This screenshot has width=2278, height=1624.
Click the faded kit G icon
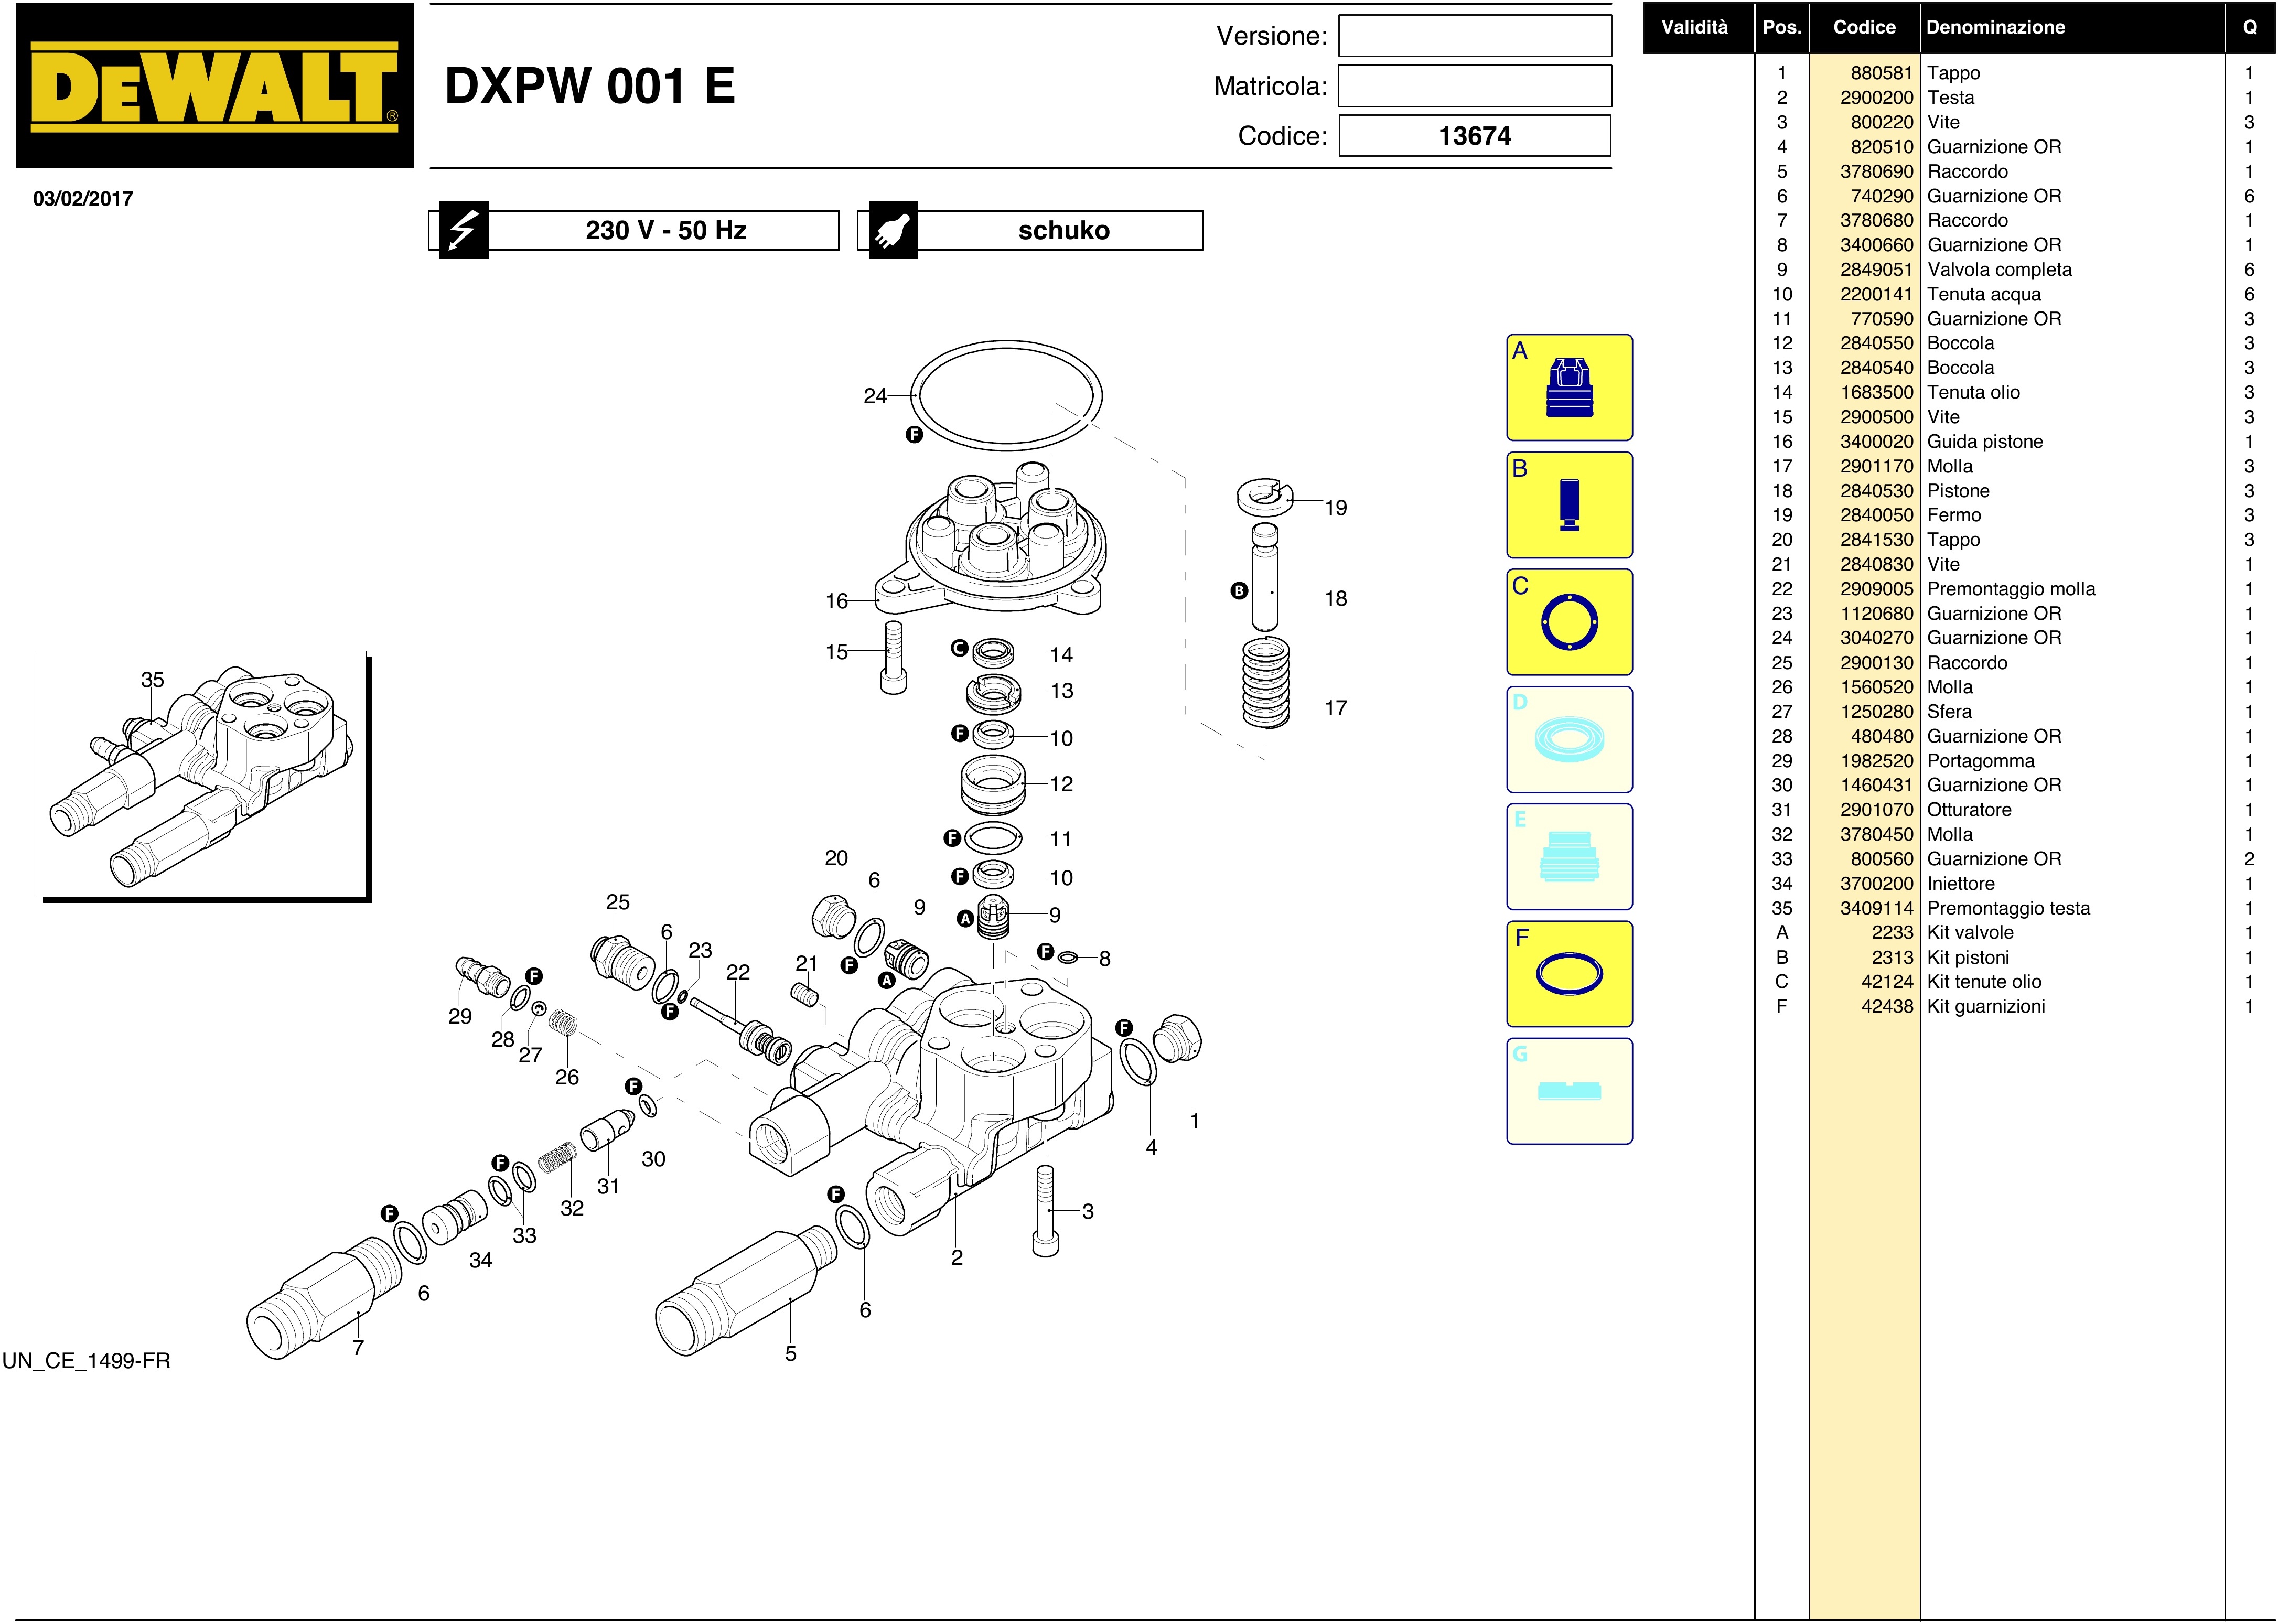[x=1568, y=1091]
